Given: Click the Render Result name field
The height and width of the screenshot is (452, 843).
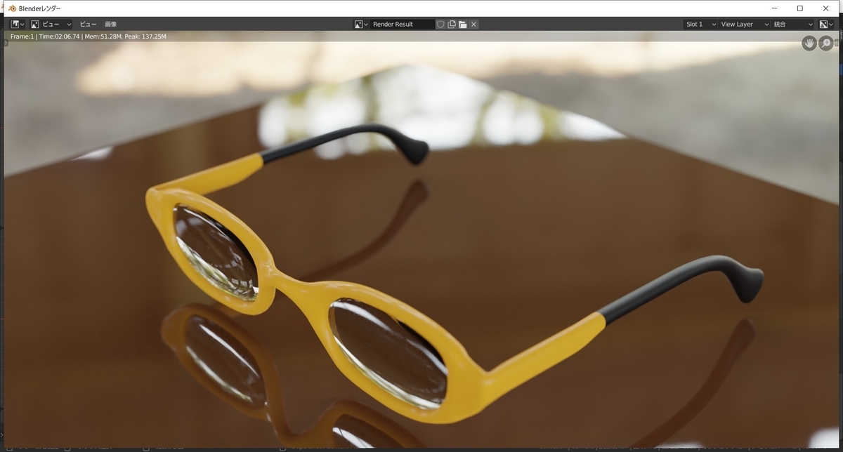Looking at the screenshot, I should (x=403, y=24).
